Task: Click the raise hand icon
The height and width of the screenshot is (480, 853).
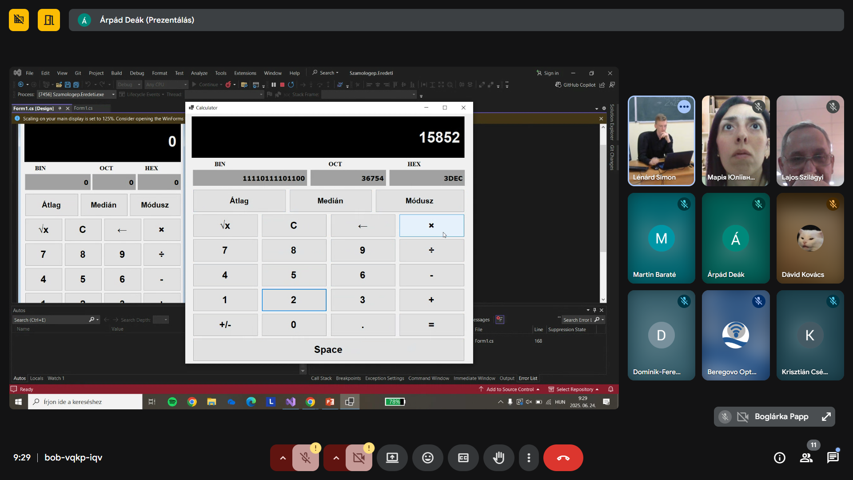Action: (x=498, y=458)
